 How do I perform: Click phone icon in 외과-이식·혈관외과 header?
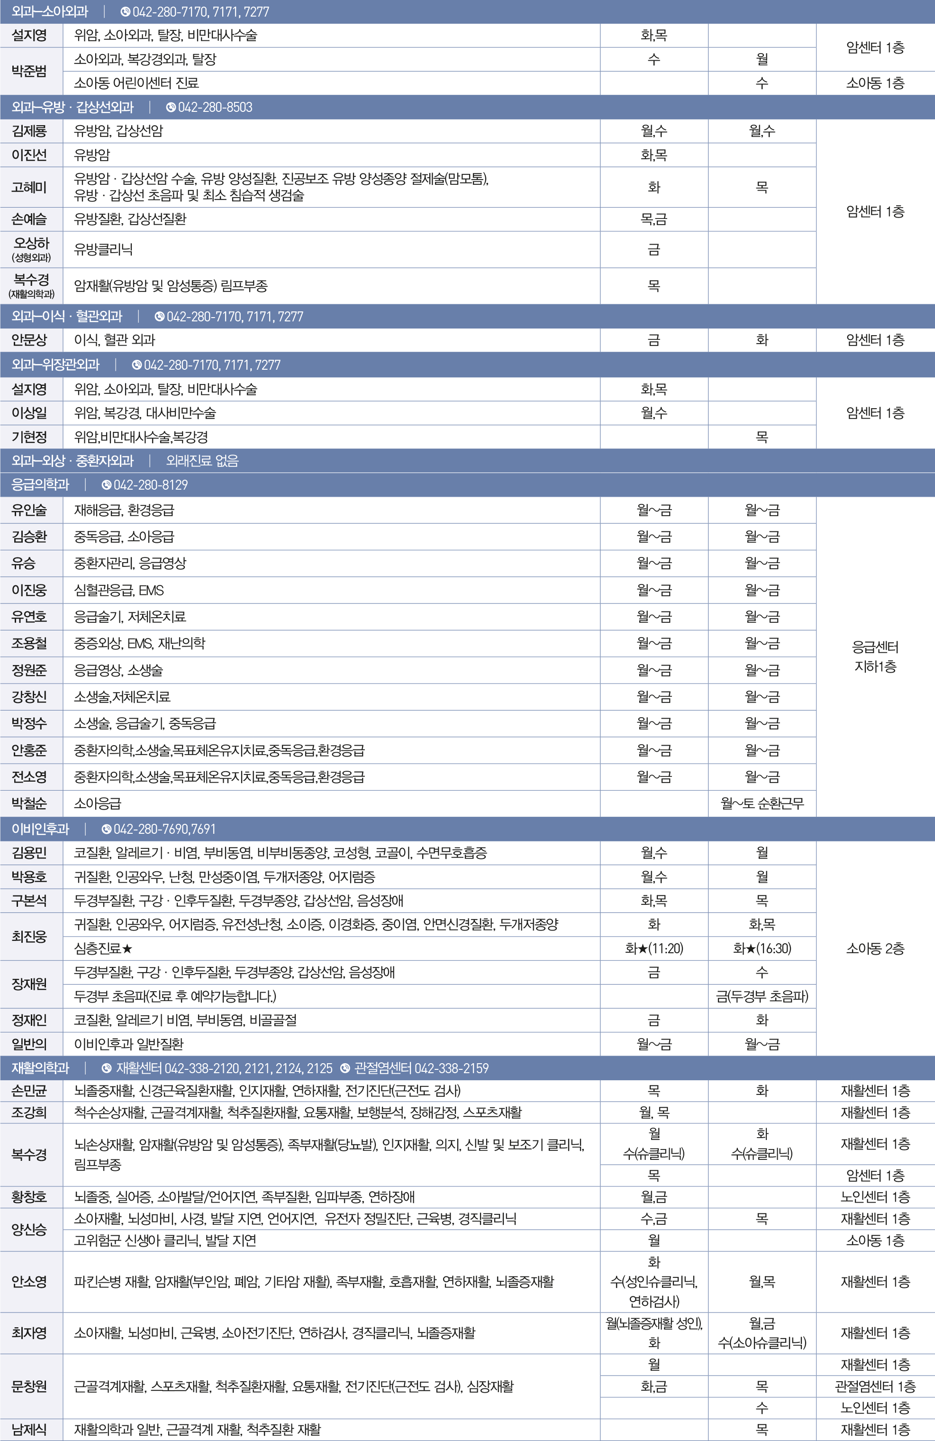160,316
